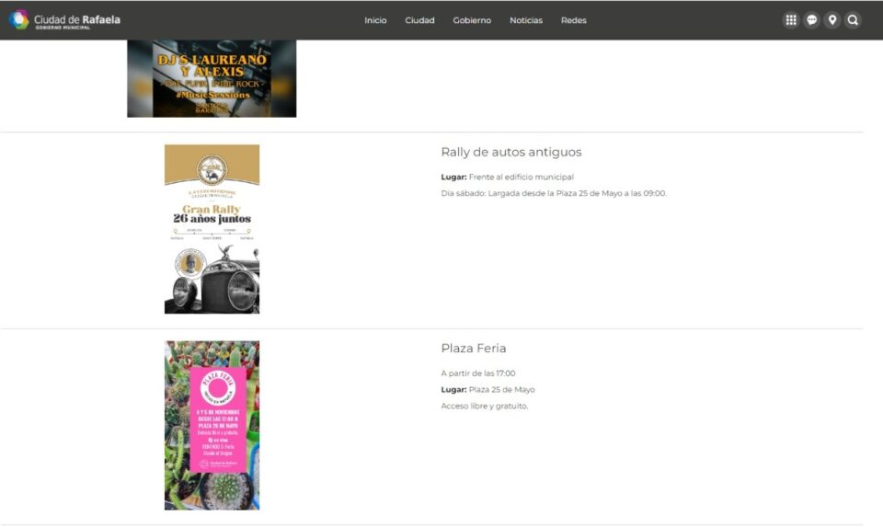Screen dimensions: 883x527
Task: Open the apps grid icon in header
Action: tap(790, 20)
